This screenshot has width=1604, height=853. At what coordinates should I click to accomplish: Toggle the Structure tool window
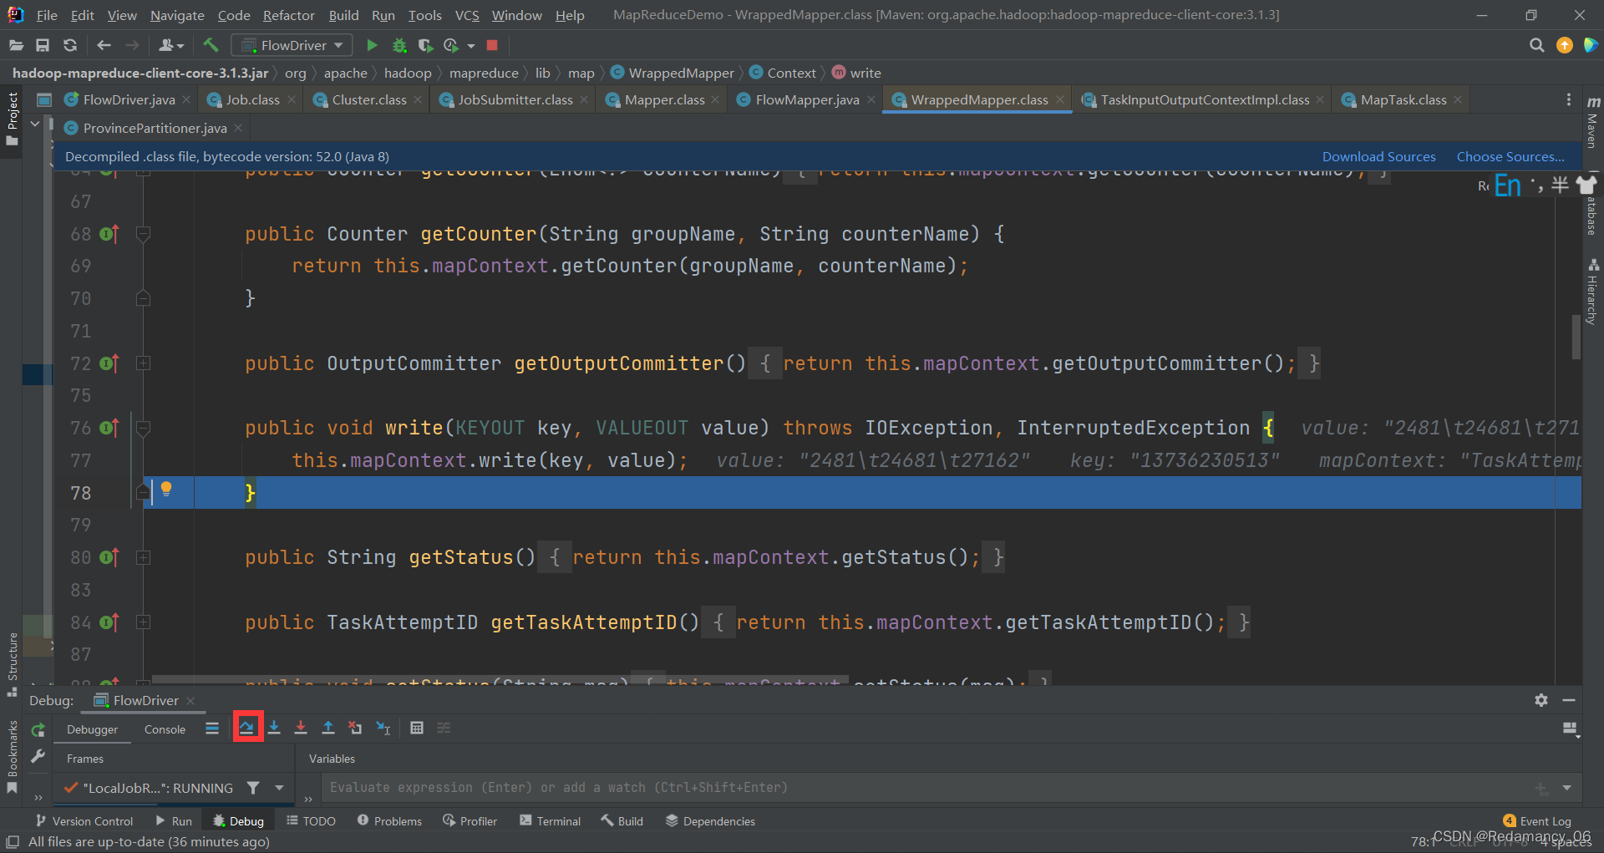tap(12, 664)
